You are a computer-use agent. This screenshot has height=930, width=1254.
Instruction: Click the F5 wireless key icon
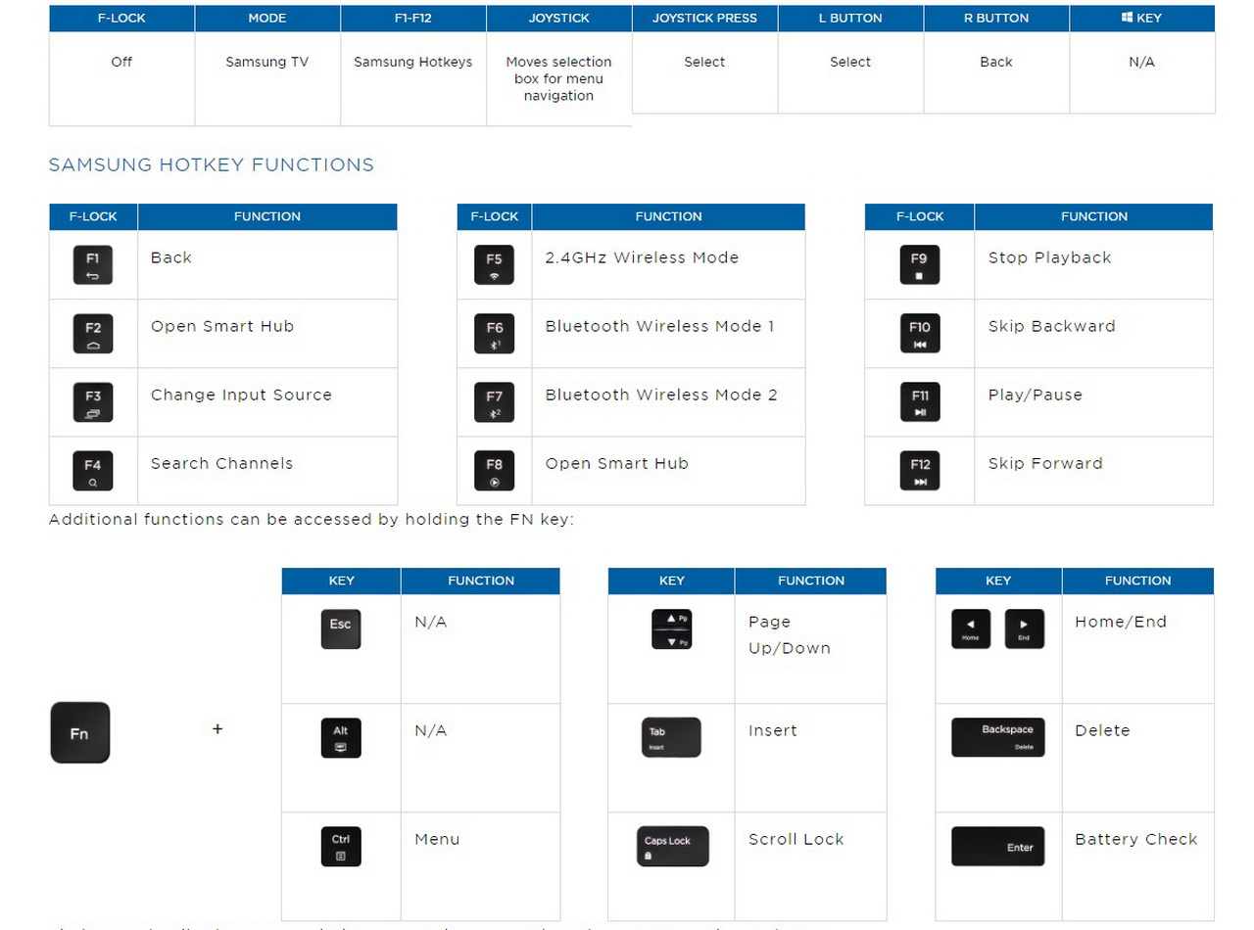pyautogui.click(x=494, y=265)
